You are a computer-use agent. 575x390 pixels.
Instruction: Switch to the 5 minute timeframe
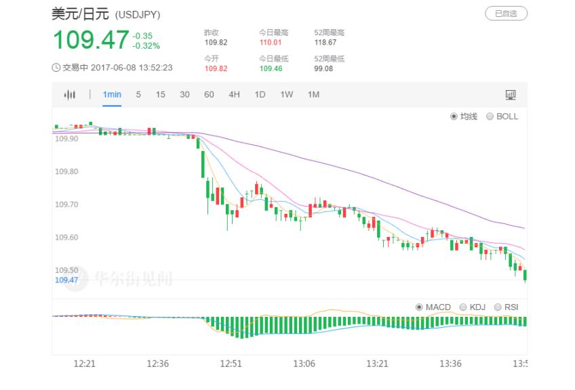(x=138, y=95)
